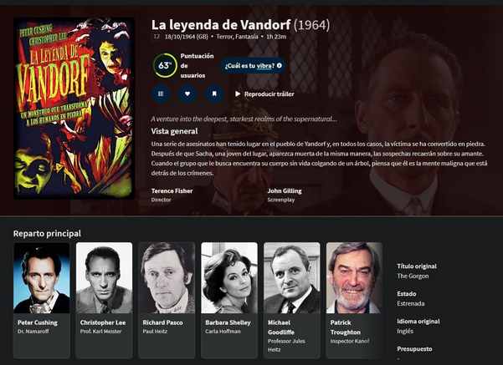The image size is (503, 365).
Task: Click the movie title La leyenda de Vandorf
Action: click(x=221, y=25)
